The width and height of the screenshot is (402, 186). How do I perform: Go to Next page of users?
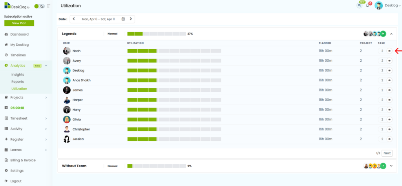(387, 153)
